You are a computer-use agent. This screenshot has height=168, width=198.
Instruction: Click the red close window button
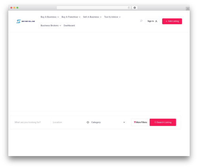click(x=11, y=8)
